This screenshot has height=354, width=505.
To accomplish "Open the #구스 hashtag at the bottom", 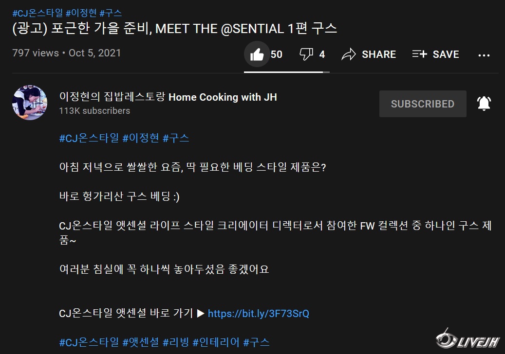I will point(256,342).
